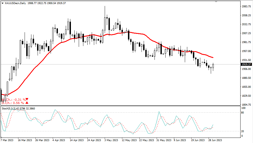The height and width of the screenshot is (143, 253).
Task: Click the current price label 1919.37
Action: click(246, 64)
